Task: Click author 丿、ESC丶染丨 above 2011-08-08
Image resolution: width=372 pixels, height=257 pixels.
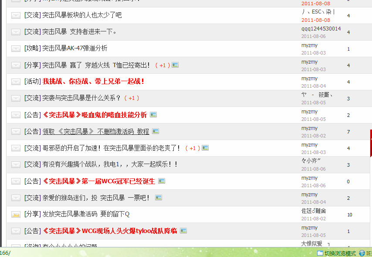Action: tap(318, 12)
